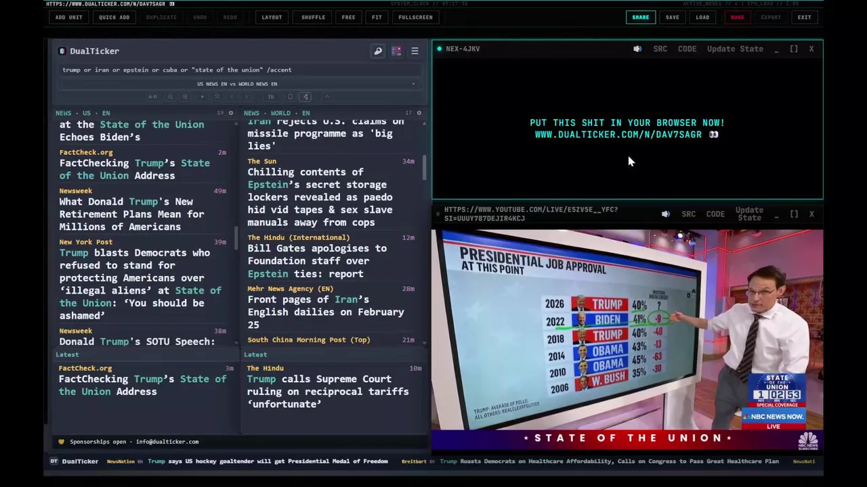Click the next arrow in ticker controls
Viewport: 867px width, 487px height.
tap(247, 97)
